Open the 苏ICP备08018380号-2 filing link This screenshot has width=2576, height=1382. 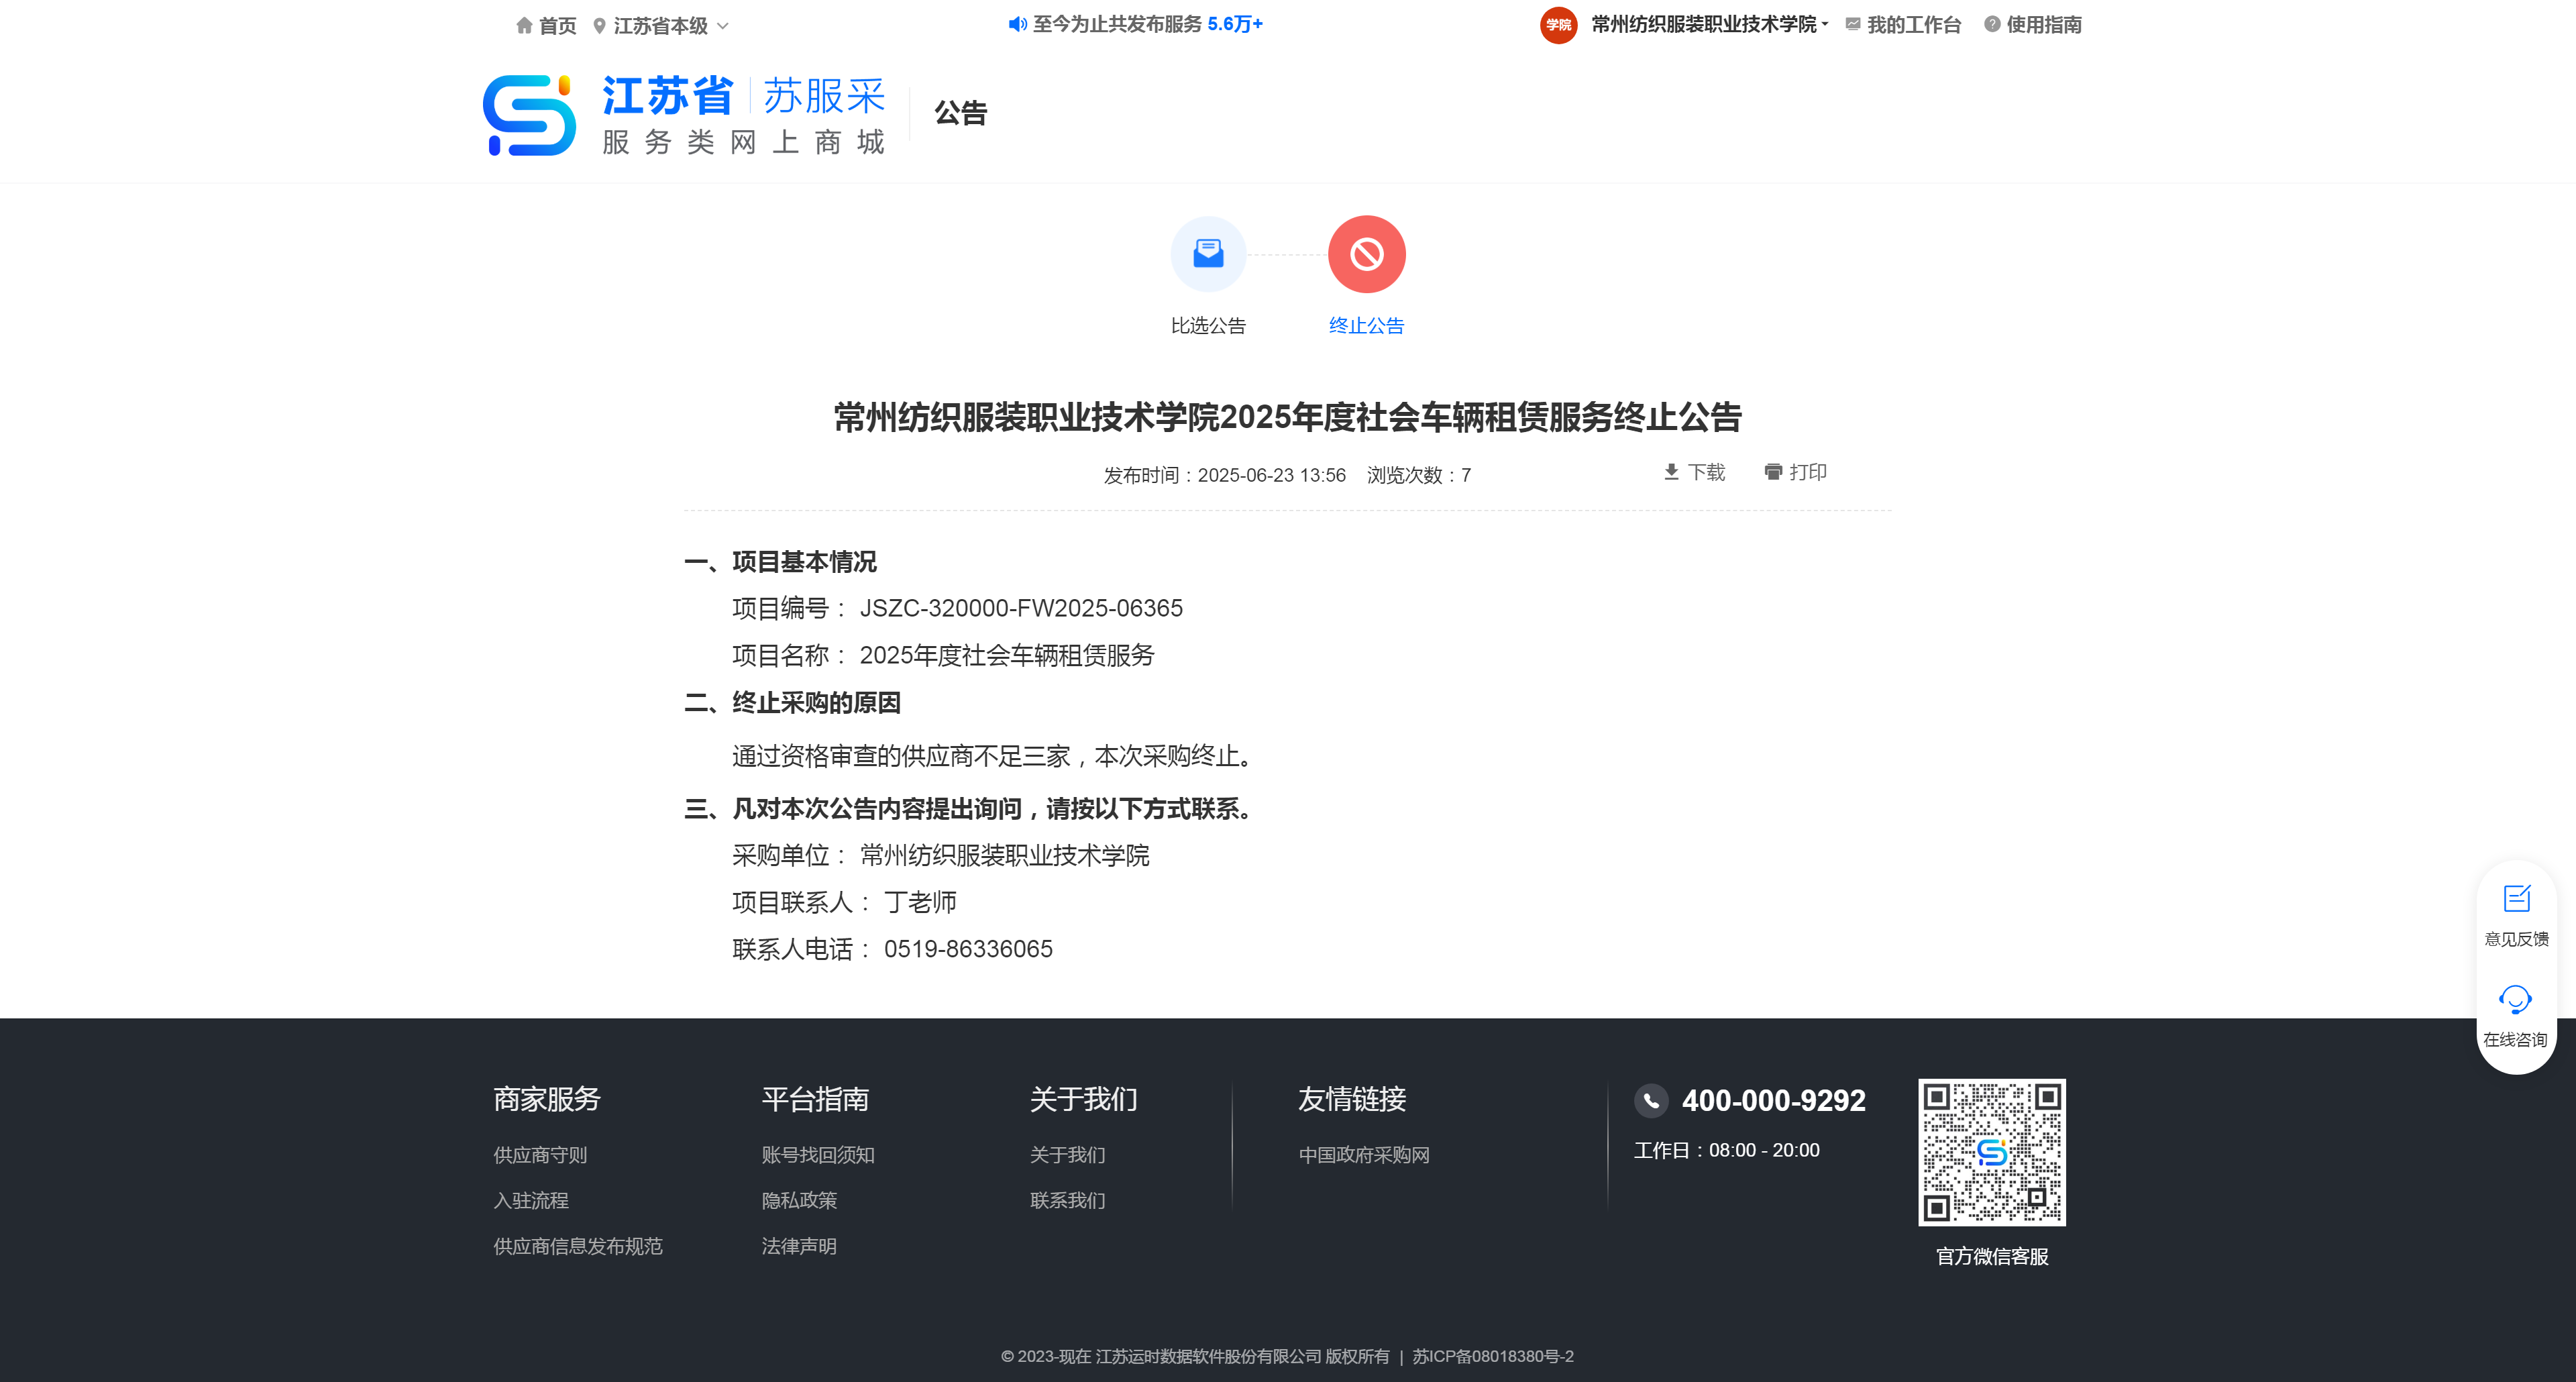[1492, 1356]
